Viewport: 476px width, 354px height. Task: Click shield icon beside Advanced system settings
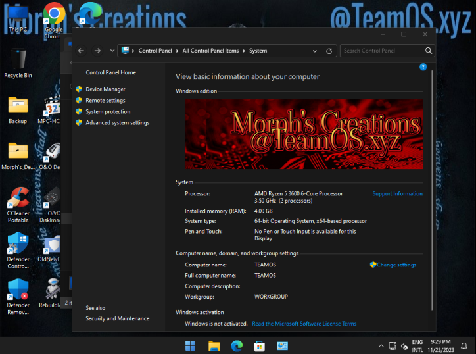79,122
